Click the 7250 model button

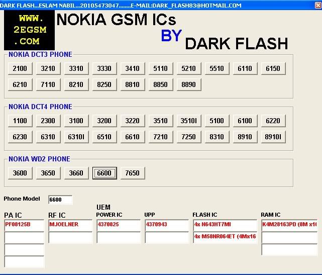[x=189, y=137]
